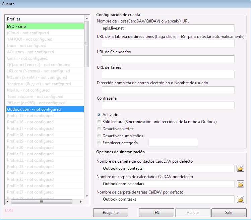Select Toodledo.com profile
Image resolution: width=251 pixels, height=220 pixels.
click(45, 97)
